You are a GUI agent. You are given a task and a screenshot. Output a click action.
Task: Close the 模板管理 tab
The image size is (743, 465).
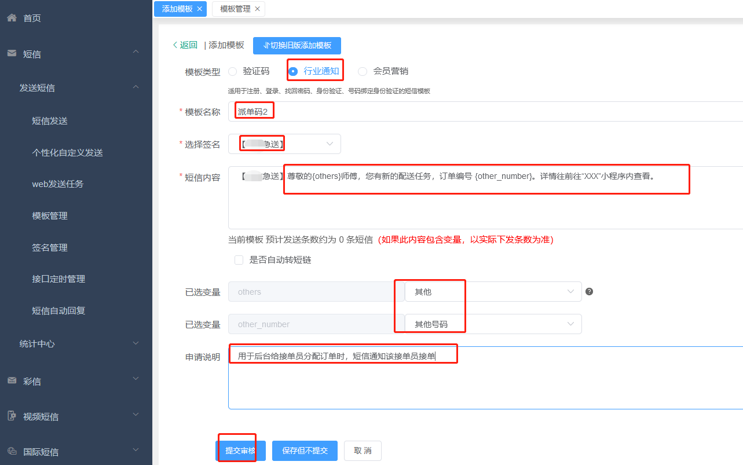point(258,9)
